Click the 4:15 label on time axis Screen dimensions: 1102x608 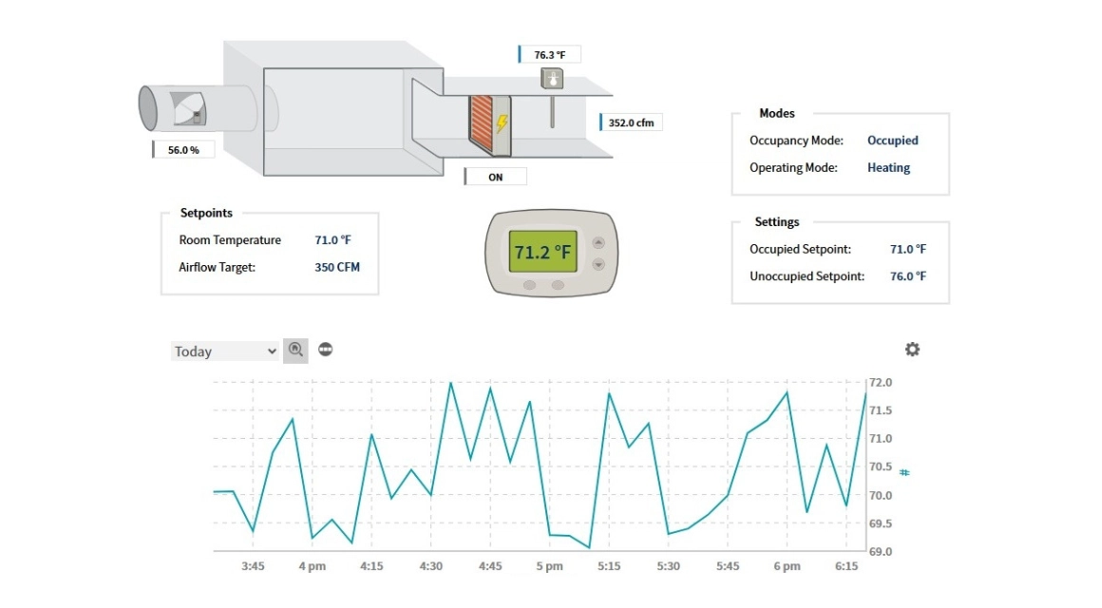[371, 566]
